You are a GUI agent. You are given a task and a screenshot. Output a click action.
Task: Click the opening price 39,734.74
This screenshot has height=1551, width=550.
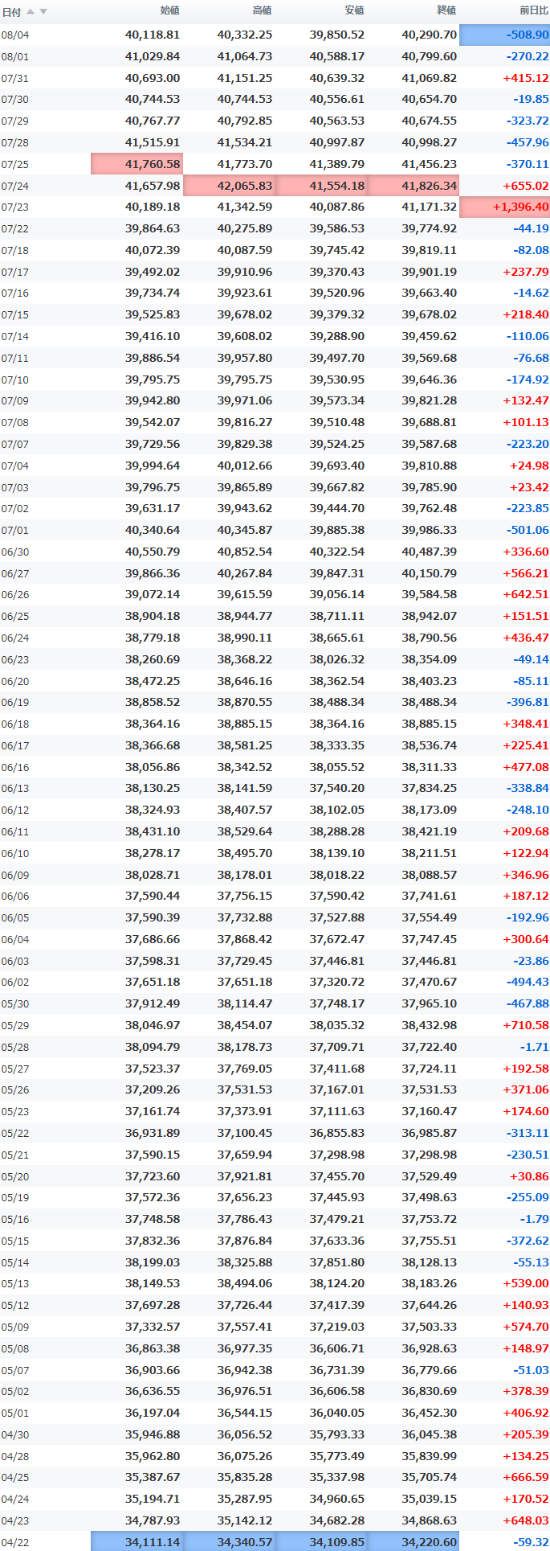tap(153, 293)
